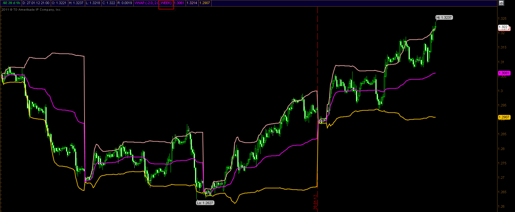Click the /6E 20 d 1h symbol label
The image size is (515, 212).
(11, 3)
